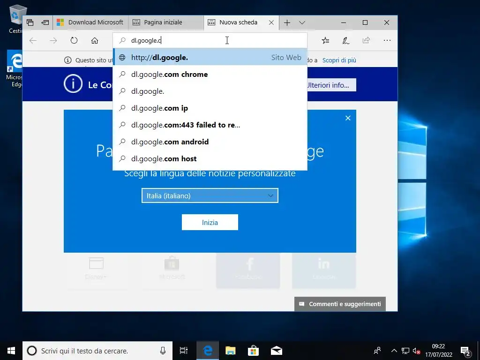Viewport: 480px width, 360px height.
Task: Open Microsoft Store from the taskbar
Action: click(x=254, y=351)
